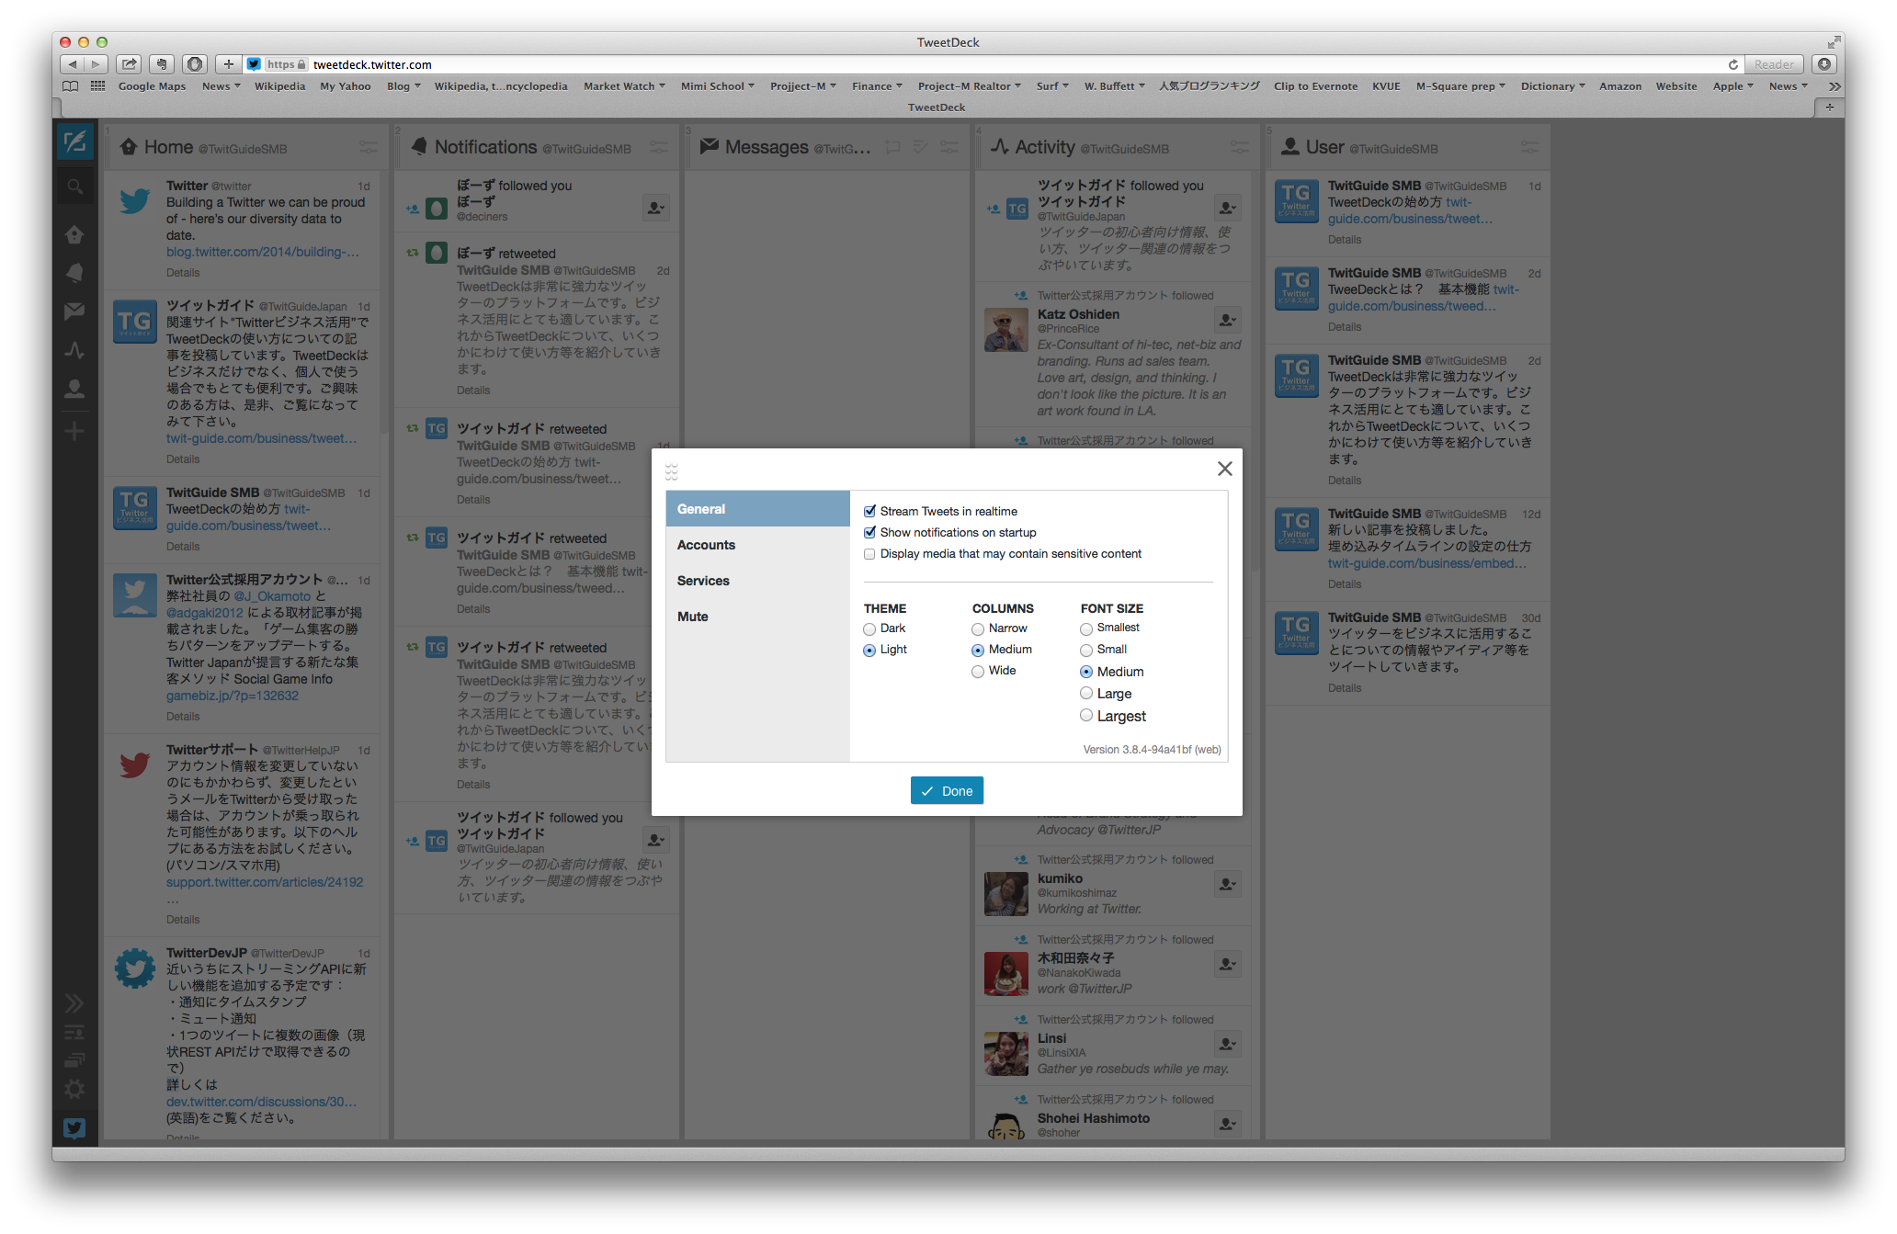Add a column with the sidebar plus icon
The image size is (1897, 1234).
click(x=74, y=431)
